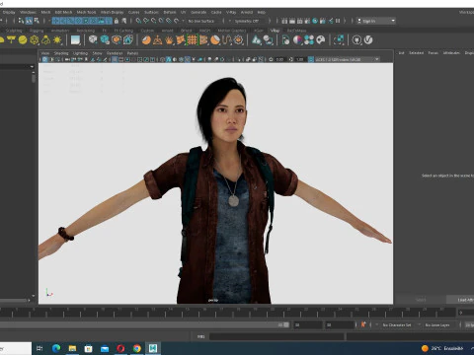This screenshot has width=474, height=355.
Task: Open the viewport Shading menu
Action: click(x=61, y=53)
